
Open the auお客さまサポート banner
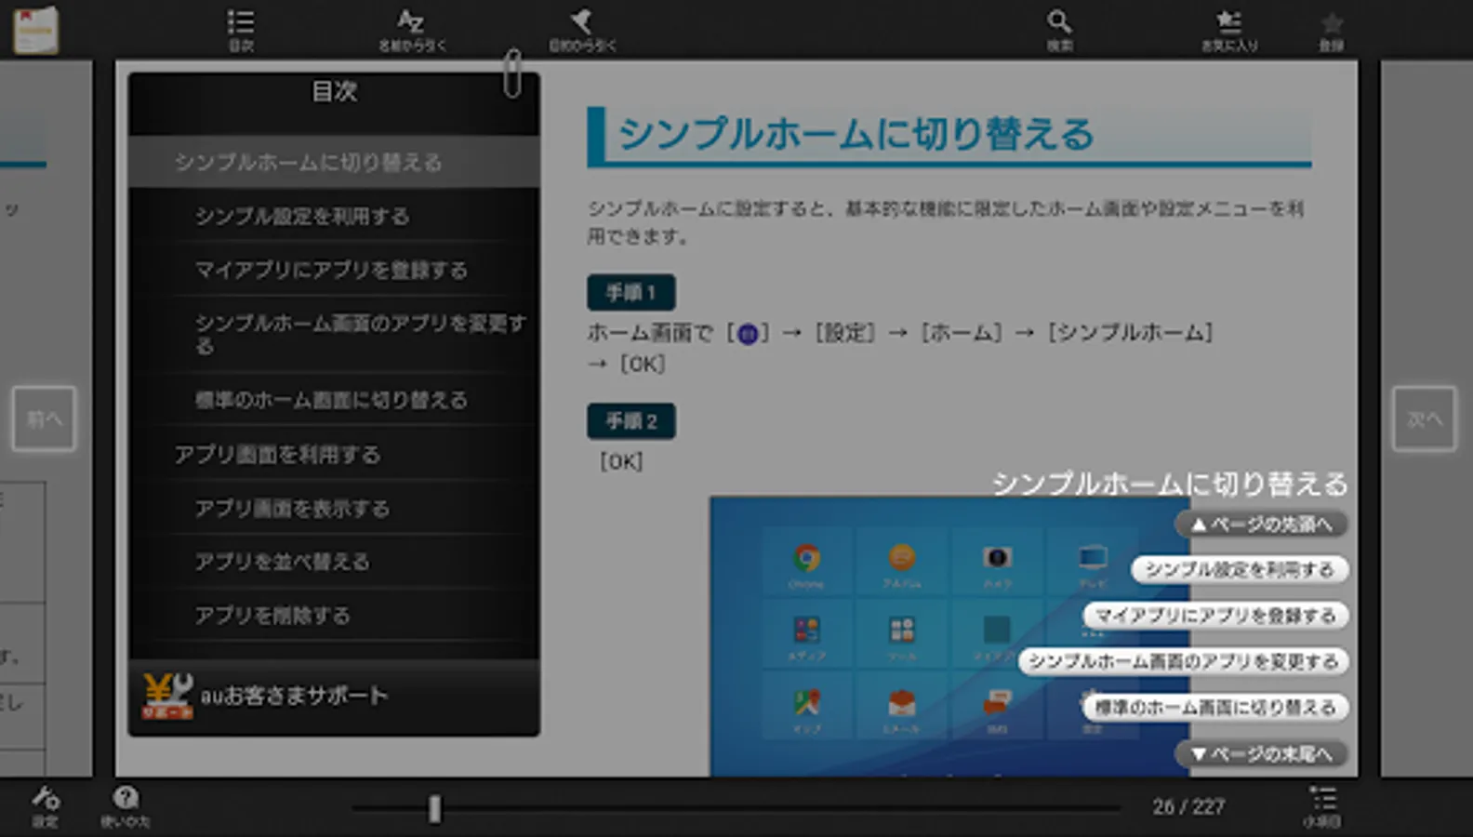[x=334, y=697]
